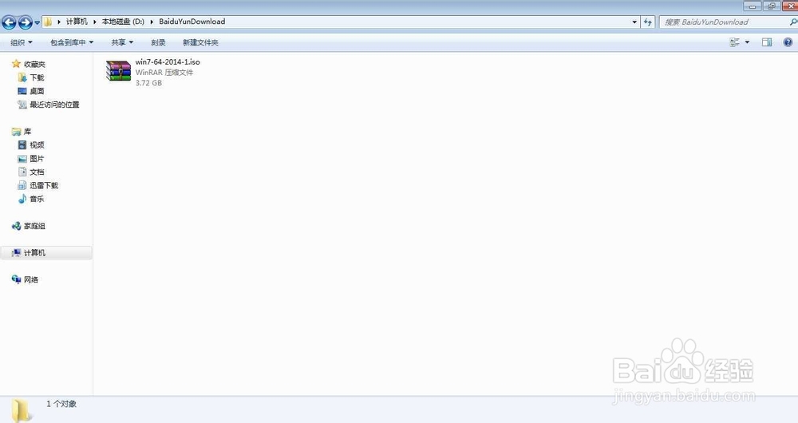This screenshot has width=798, height=423.
Task: Click the desktop icon beside 桌面
Action: click(22, 91)
